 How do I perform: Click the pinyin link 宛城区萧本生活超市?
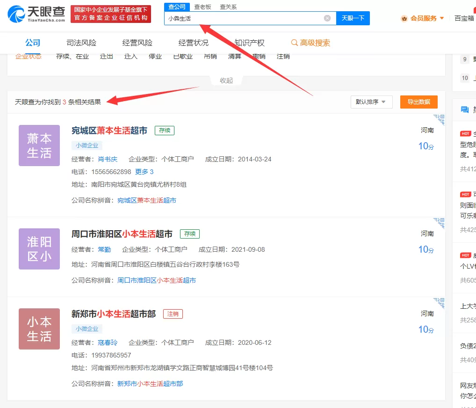147,201
